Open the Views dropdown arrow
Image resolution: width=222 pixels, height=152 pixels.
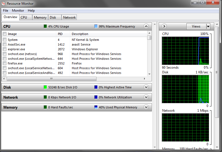pos(208,26)
